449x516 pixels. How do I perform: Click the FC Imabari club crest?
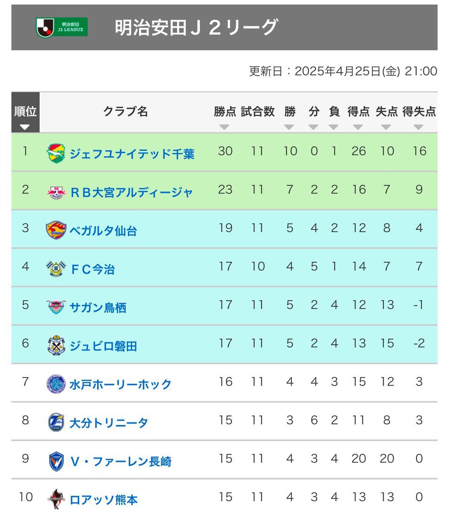click(x=56, y=269)
